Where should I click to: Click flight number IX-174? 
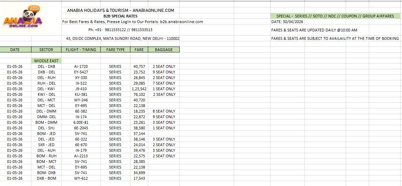pos(81,117)
